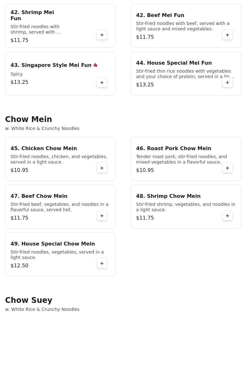Screen dimensions: 246x380
Task: Click plus for Singapore Style Mei Fun
Action: 102,83
